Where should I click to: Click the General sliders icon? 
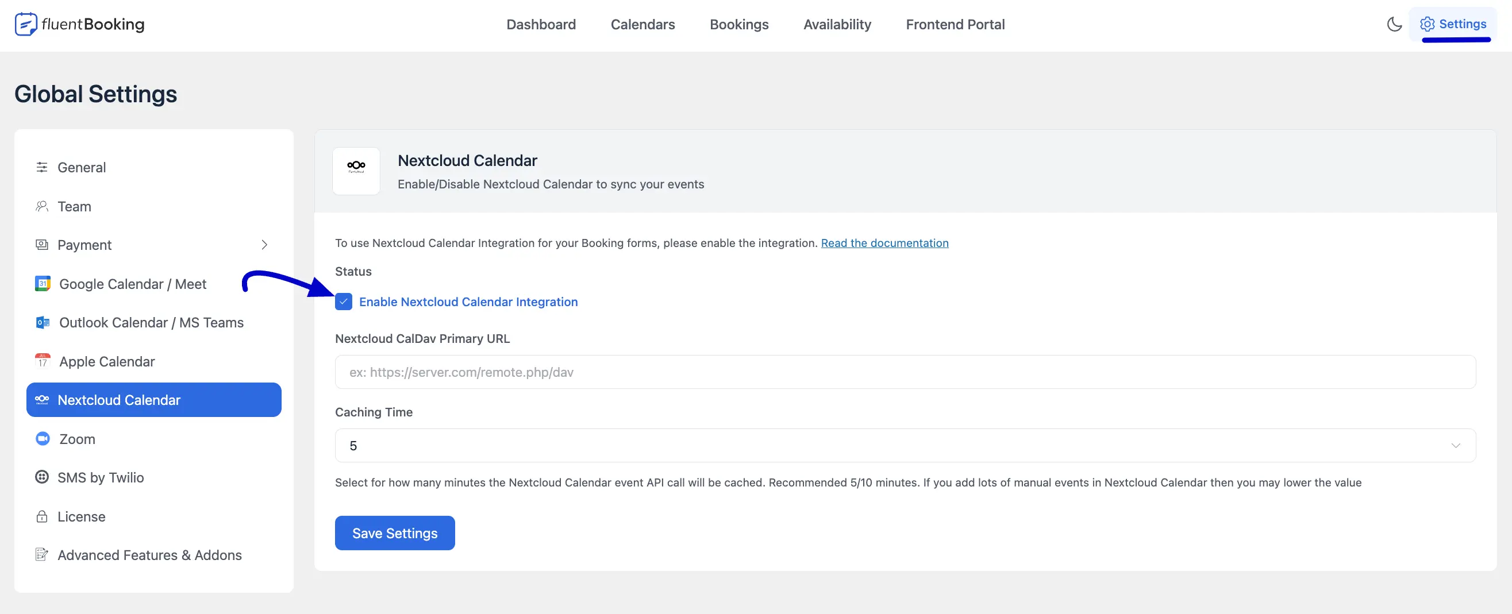point(42,167)
